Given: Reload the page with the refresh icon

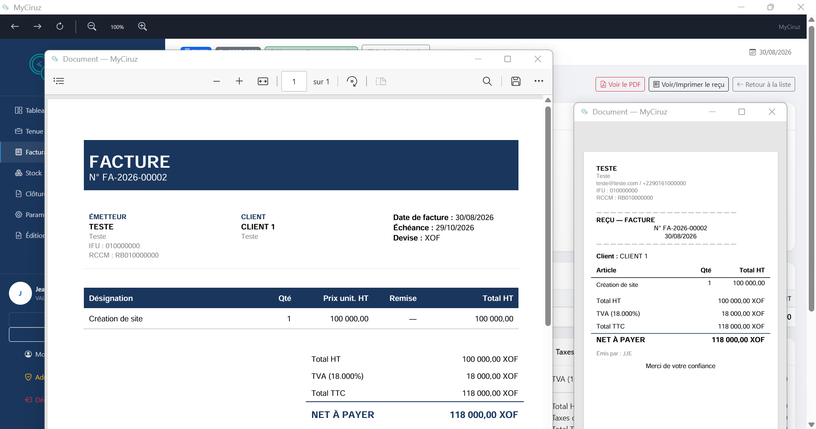Looking at the screenshot, I should 60,26.
